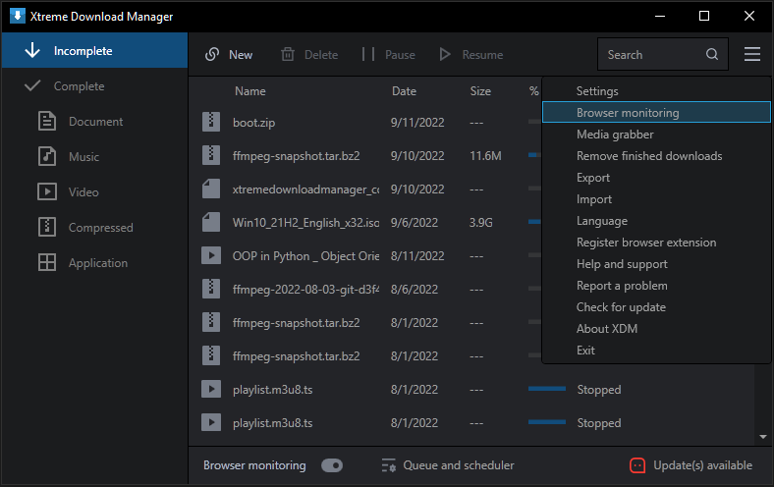The image size is (774, 487).
Task: Click the xtremedownloadmanager file icon
Action: (211, 189)
